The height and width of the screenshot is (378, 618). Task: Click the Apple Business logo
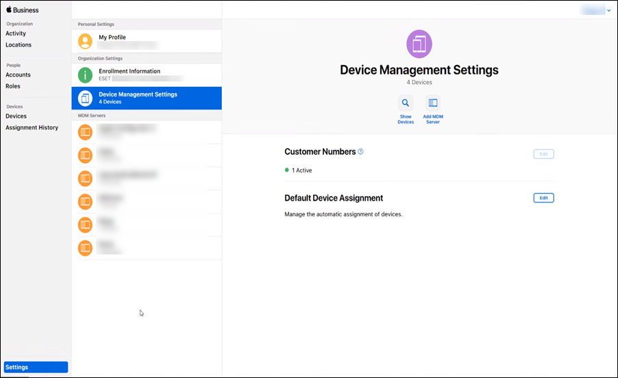click(23, 10)
